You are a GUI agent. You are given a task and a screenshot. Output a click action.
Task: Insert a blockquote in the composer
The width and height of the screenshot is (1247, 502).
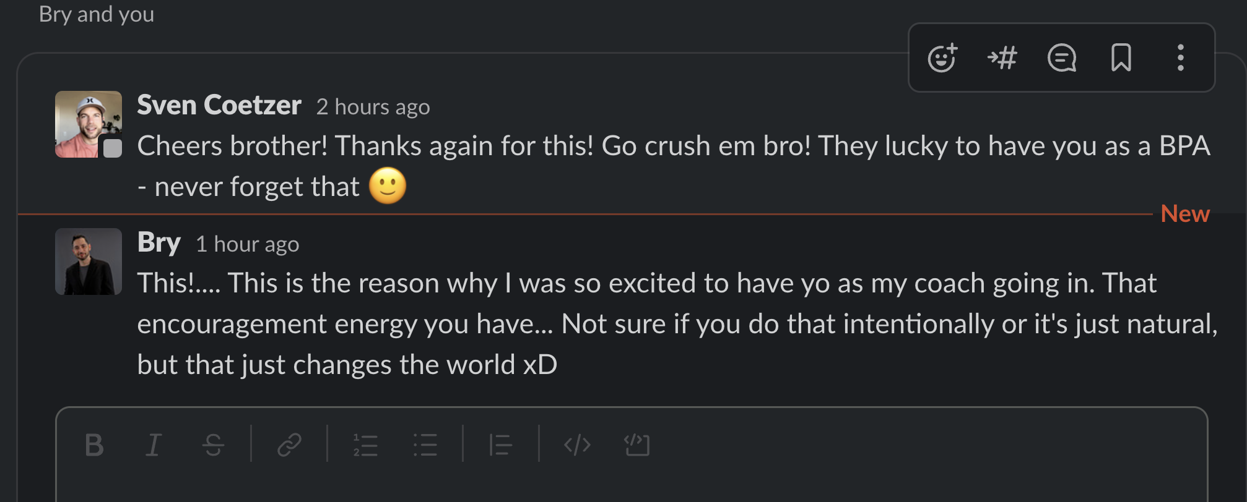[500, 445]
